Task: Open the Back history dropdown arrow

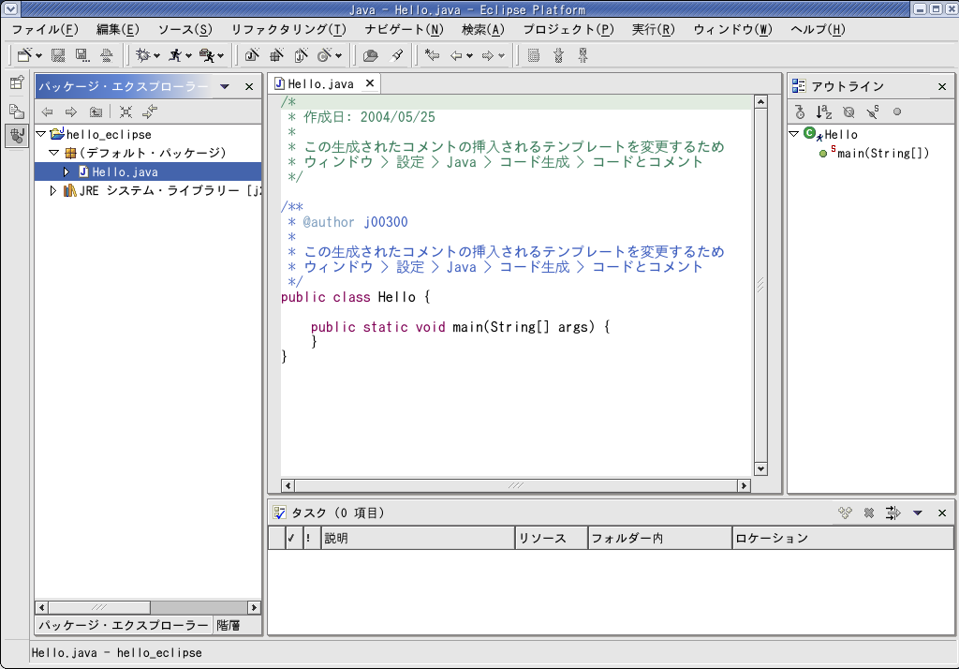Action: (x=470, y=56)
